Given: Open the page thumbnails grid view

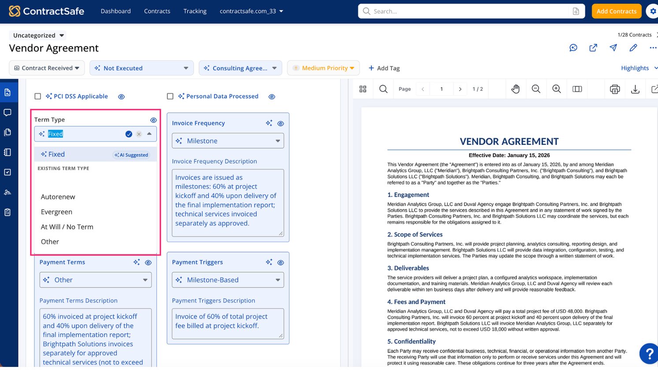Looking at the screenshot, I should [363, 89].
